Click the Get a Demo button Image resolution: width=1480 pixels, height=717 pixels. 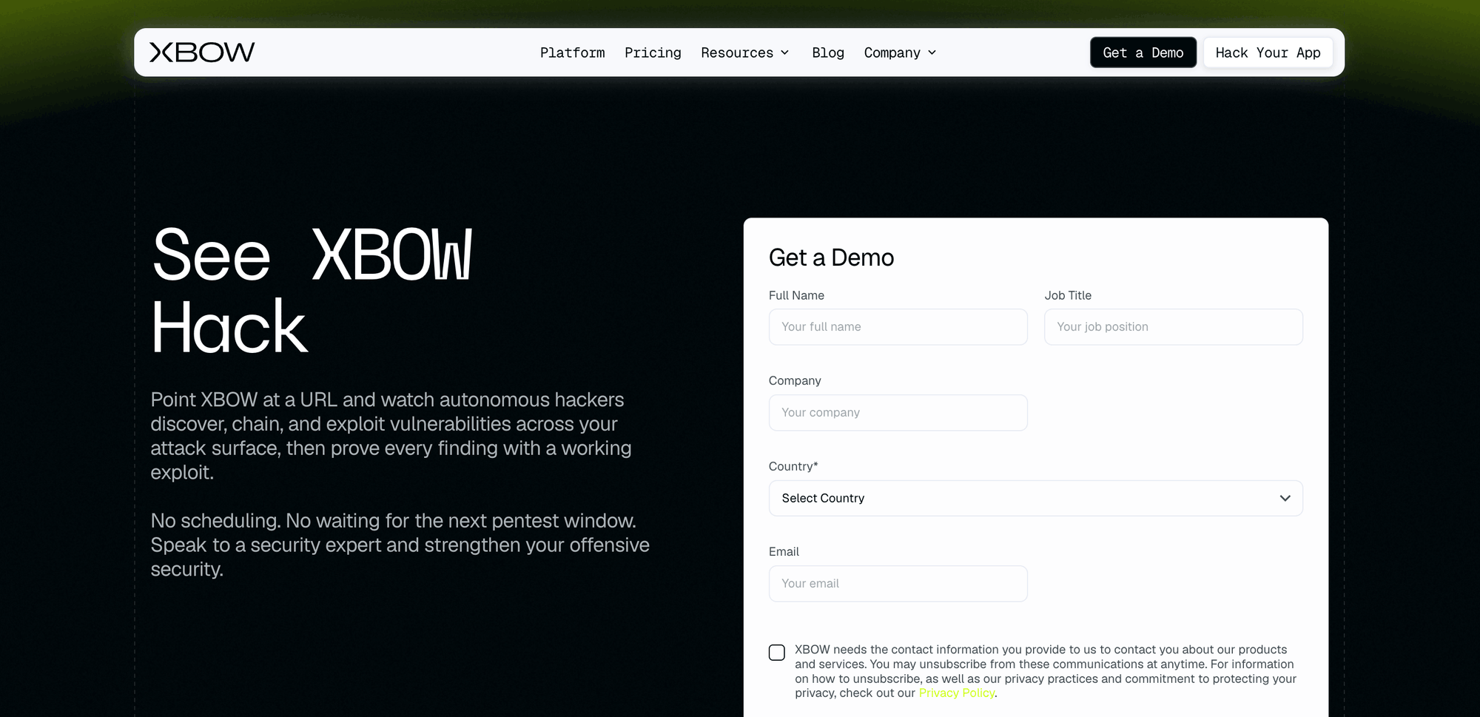[x=1143, y=53]
